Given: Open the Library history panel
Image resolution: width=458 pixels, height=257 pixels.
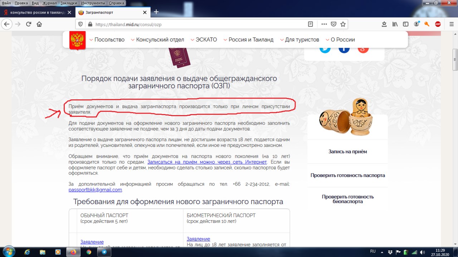Looking at the screenshot, I should (395, 24).
